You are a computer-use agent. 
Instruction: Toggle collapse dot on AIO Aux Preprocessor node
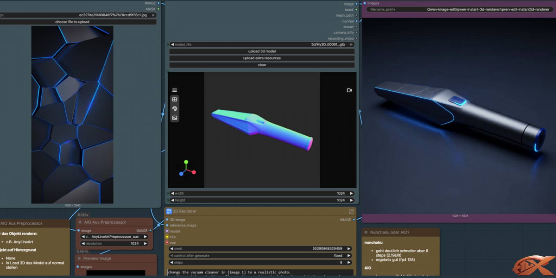click(x=80, y=222)
